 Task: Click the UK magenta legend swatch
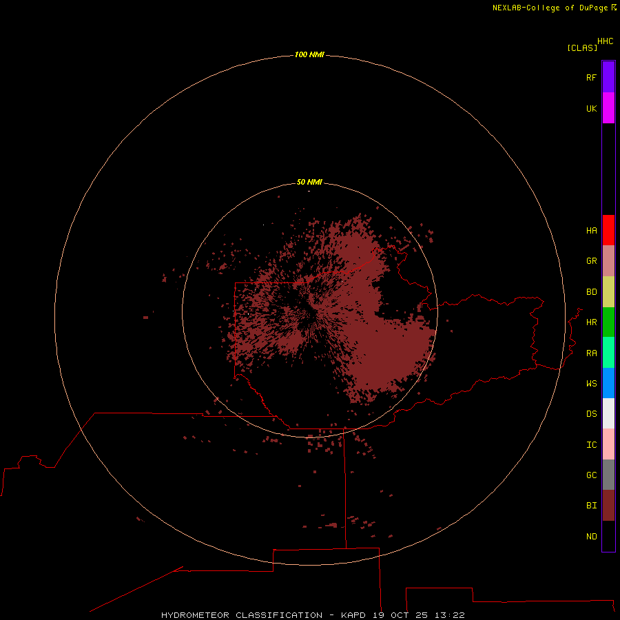pyautogui.click(x=608, y=108)
